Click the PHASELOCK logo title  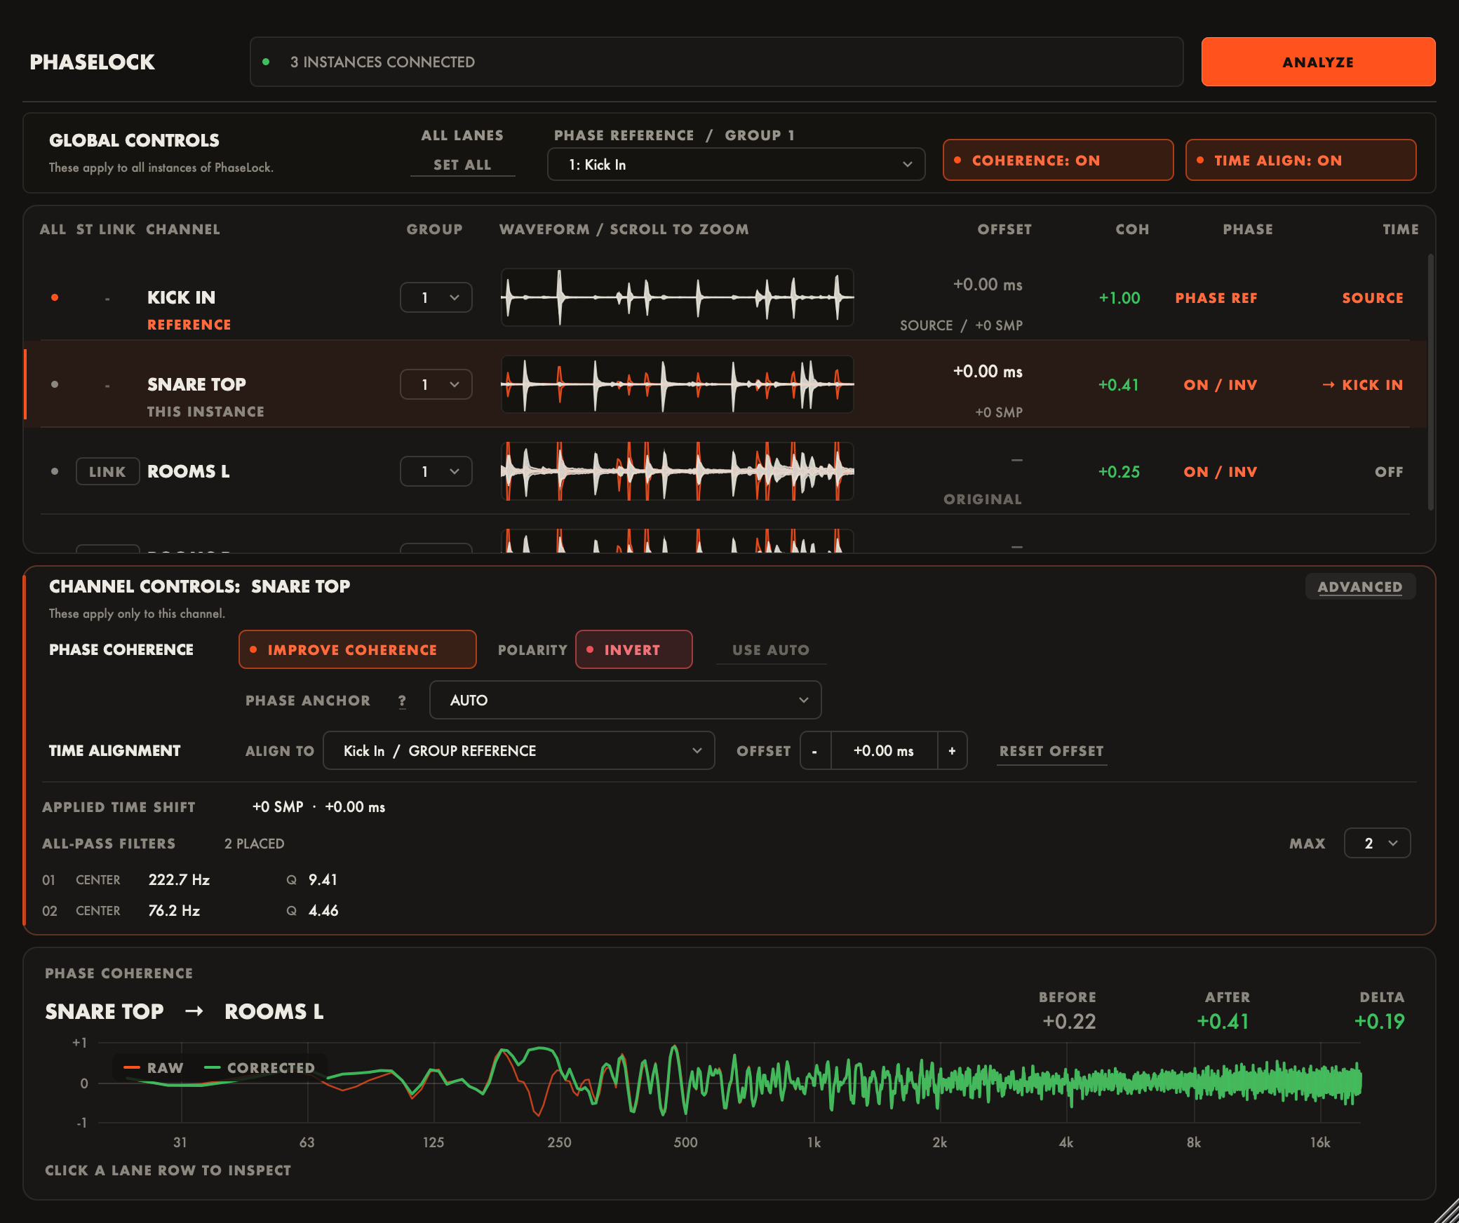[x=92, y=62]
